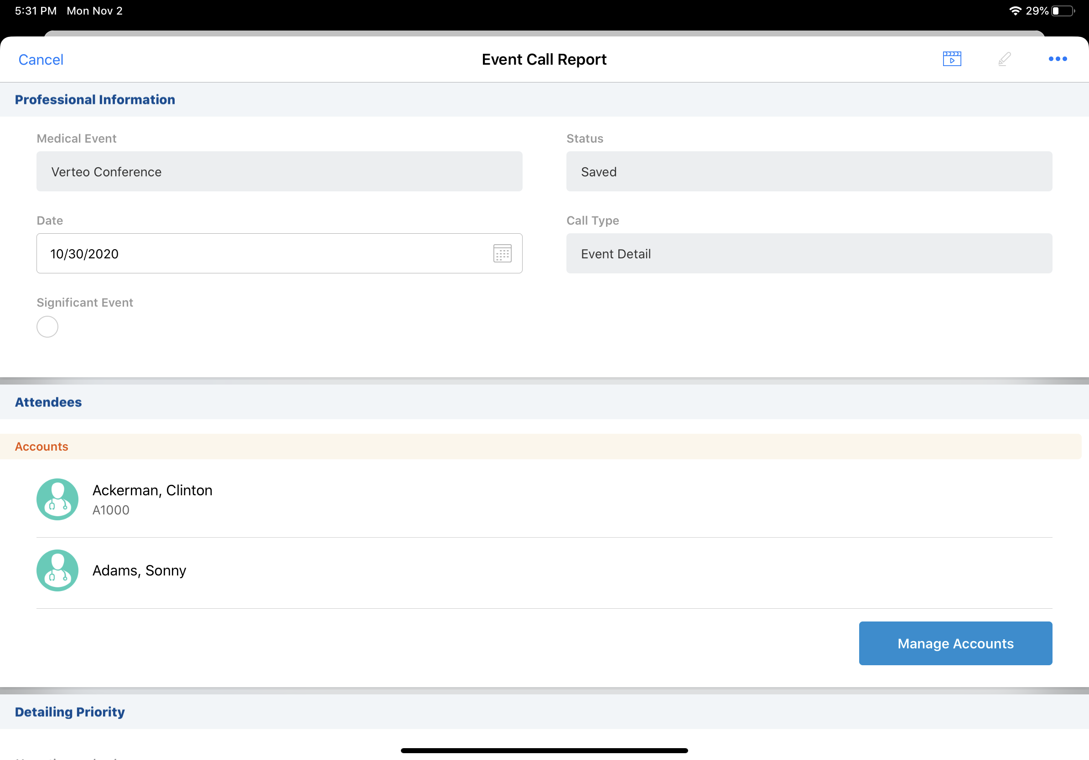Open the calendar picker icon in Date field
Image resolution: width=1089 pixels, height=760 pixels.
[502, 253]
